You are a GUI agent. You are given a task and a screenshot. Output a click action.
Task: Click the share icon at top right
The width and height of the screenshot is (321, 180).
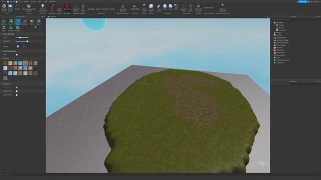coord(311,1)
